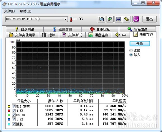Open the 文件夹使用率 tab
This screenshot has height=132, width=162.
pyautogui.click(x=22, y=35)
